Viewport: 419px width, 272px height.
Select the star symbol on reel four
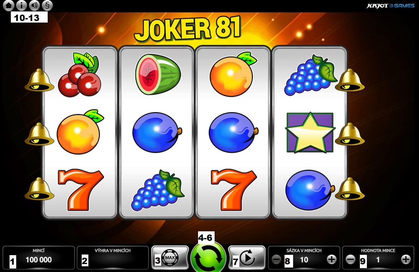(310, 133)
